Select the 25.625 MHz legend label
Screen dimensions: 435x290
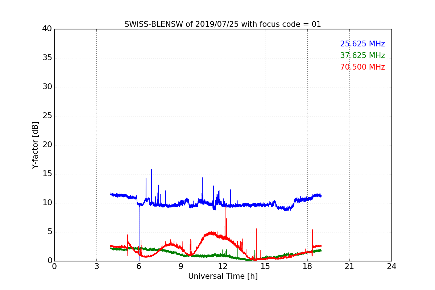coord(362,44)
